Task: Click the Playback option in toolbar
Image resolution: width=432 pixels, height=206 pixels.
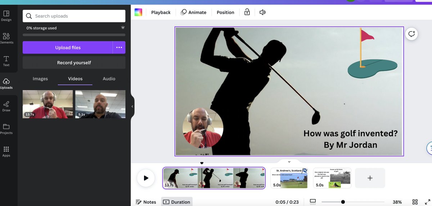Action: coord(161,12)
